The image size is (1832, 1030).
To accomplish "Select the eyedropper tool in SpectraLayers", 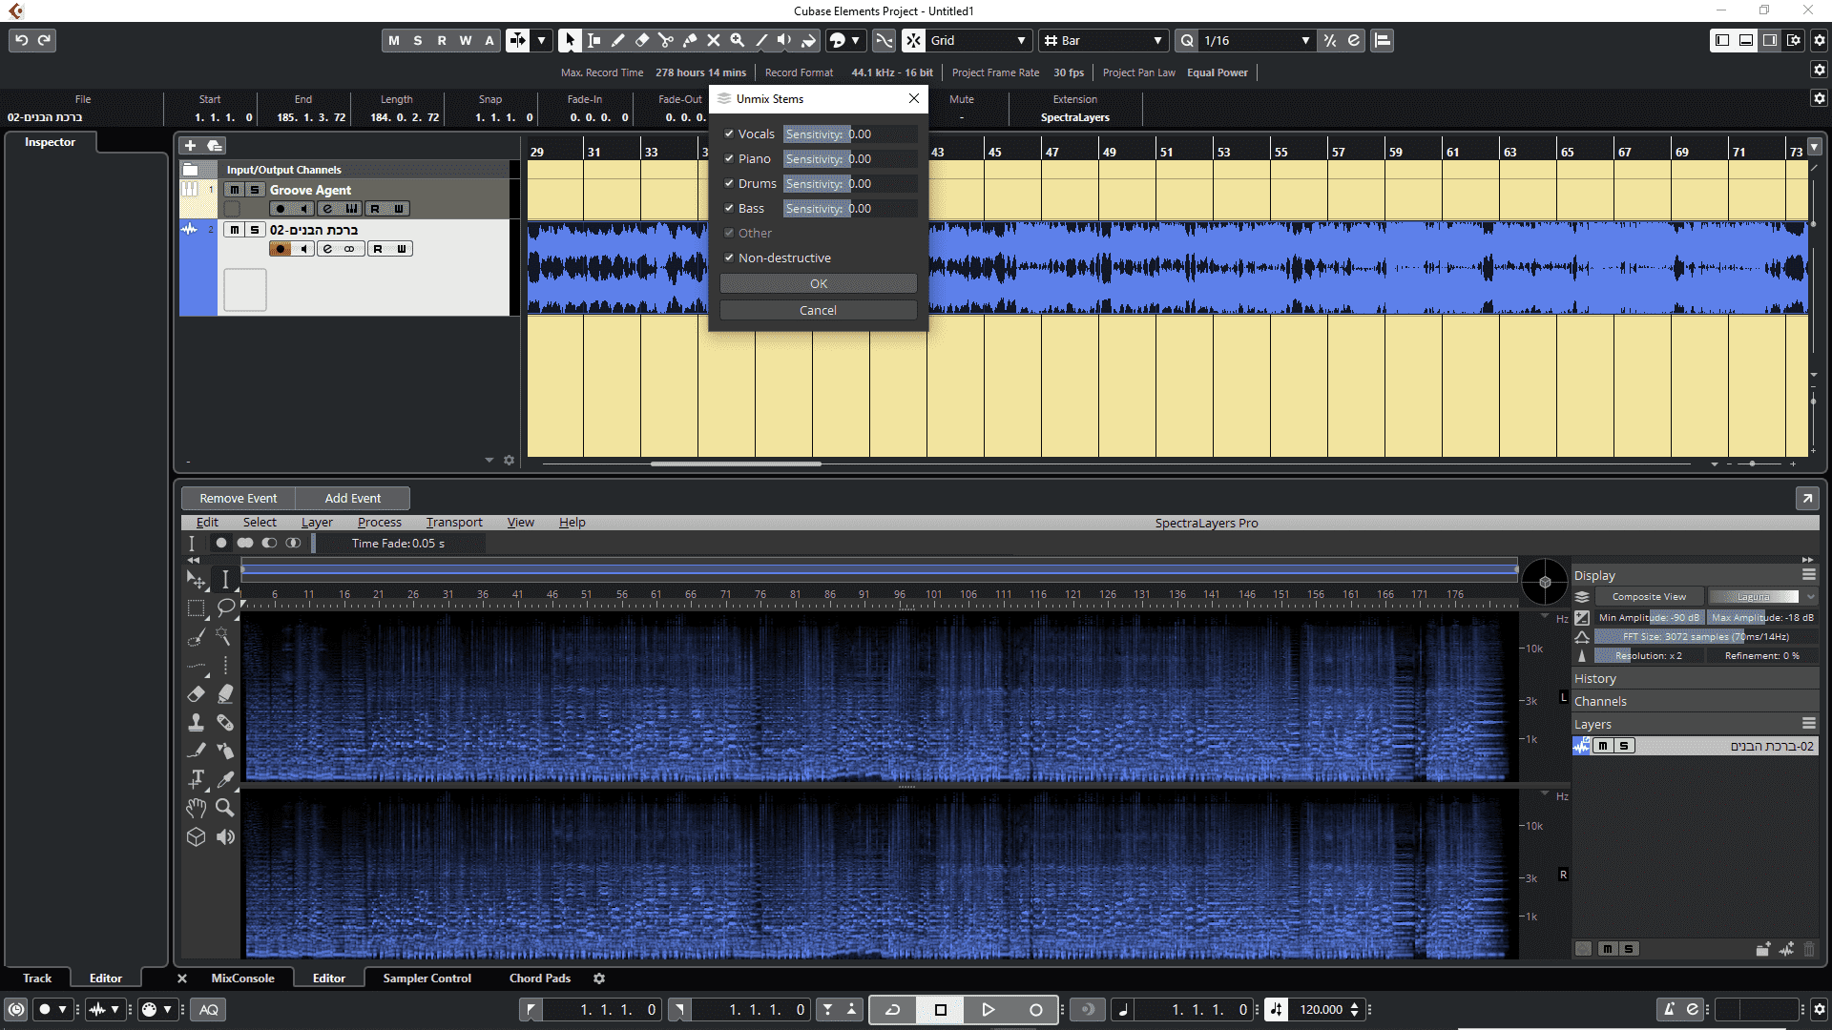I will coord(225,779).
